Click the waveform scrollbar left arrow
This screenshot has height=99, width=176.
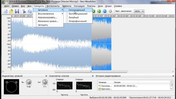pos(3,71)
